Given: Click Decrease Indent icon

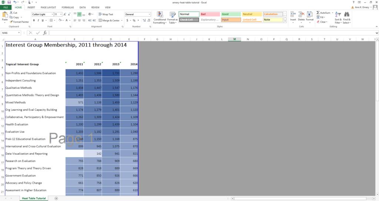Looking at the screenshot, I should tap(90, 20).
